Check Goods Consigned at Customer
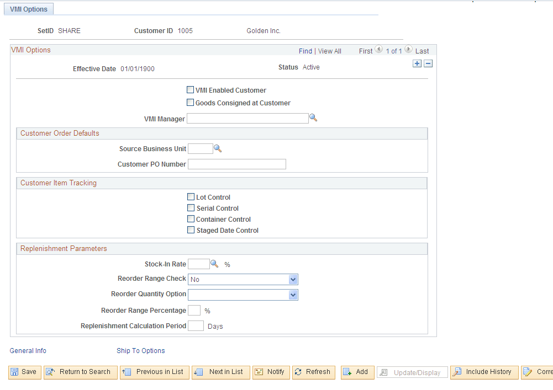553x390 pixels. 191,102
